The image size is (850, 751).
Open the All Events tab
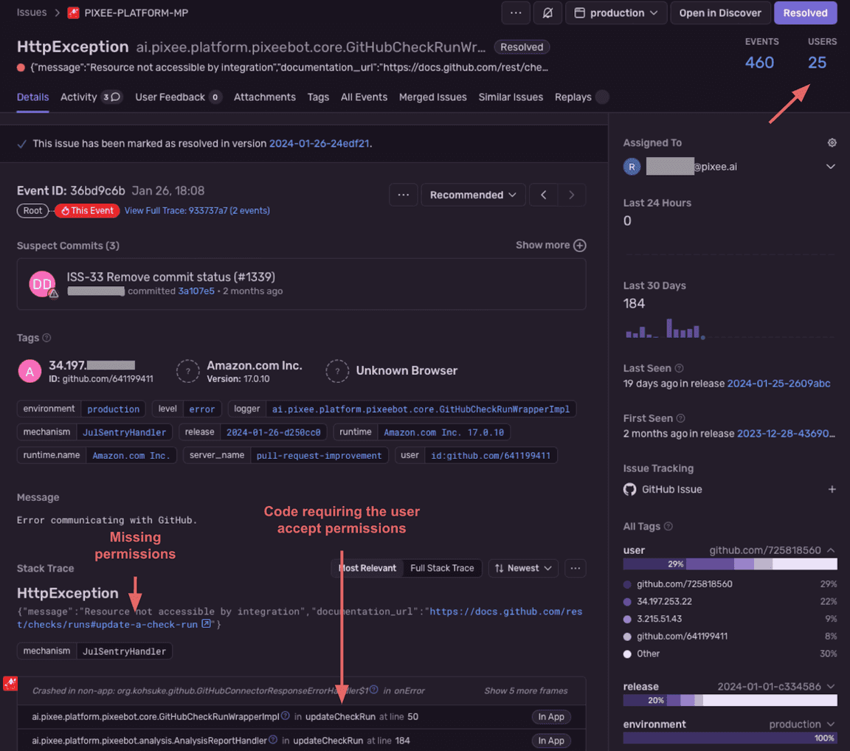[x=364, y=97]
